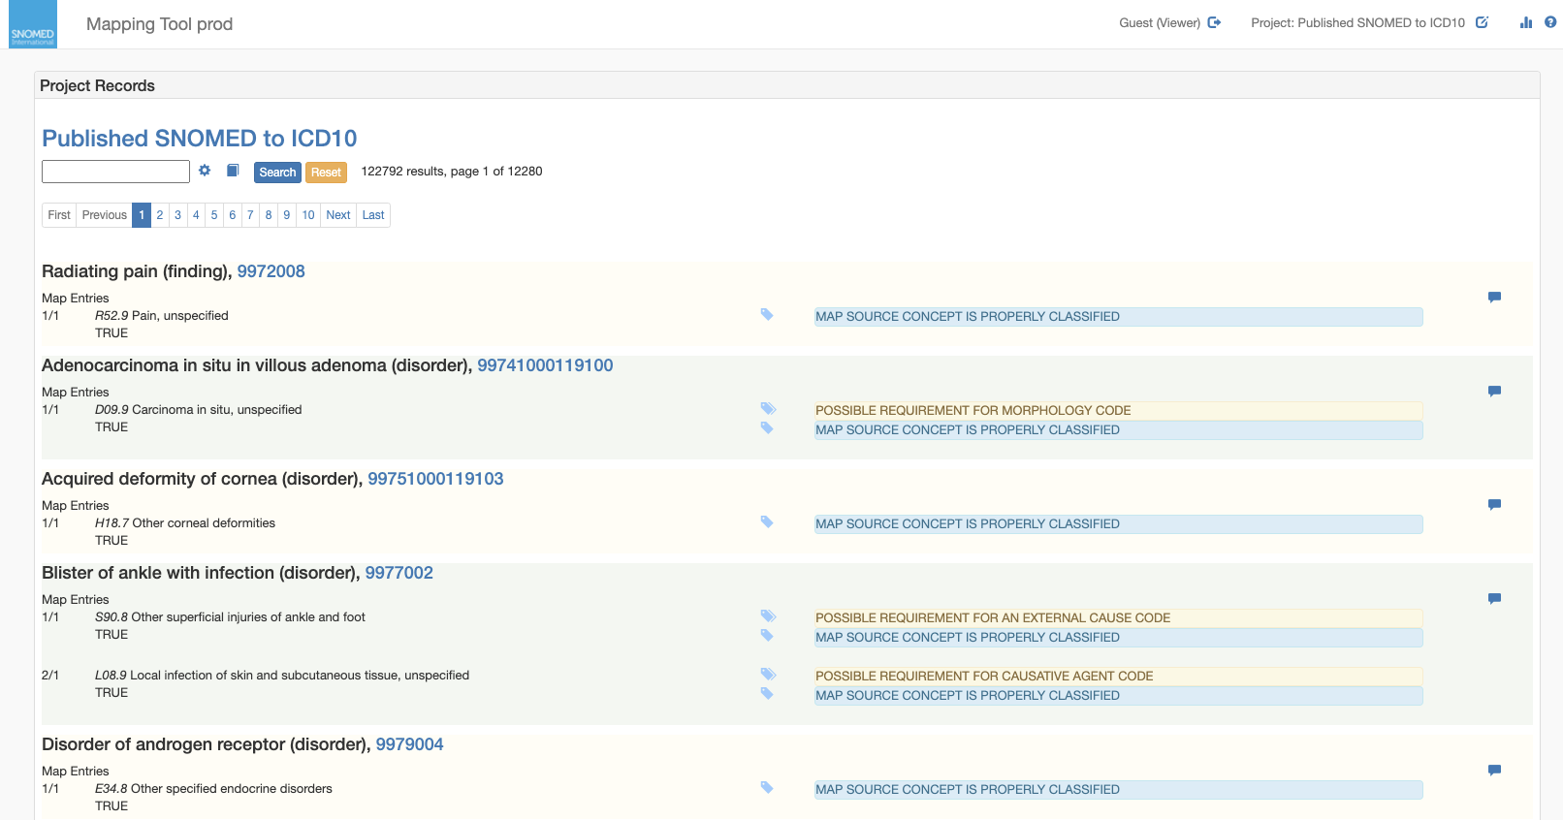The width and height of the screenshot is (1563, 820).
Task: Click tag icon for R52.9 Pain, unspecified
Action: [x=767, y=315]
